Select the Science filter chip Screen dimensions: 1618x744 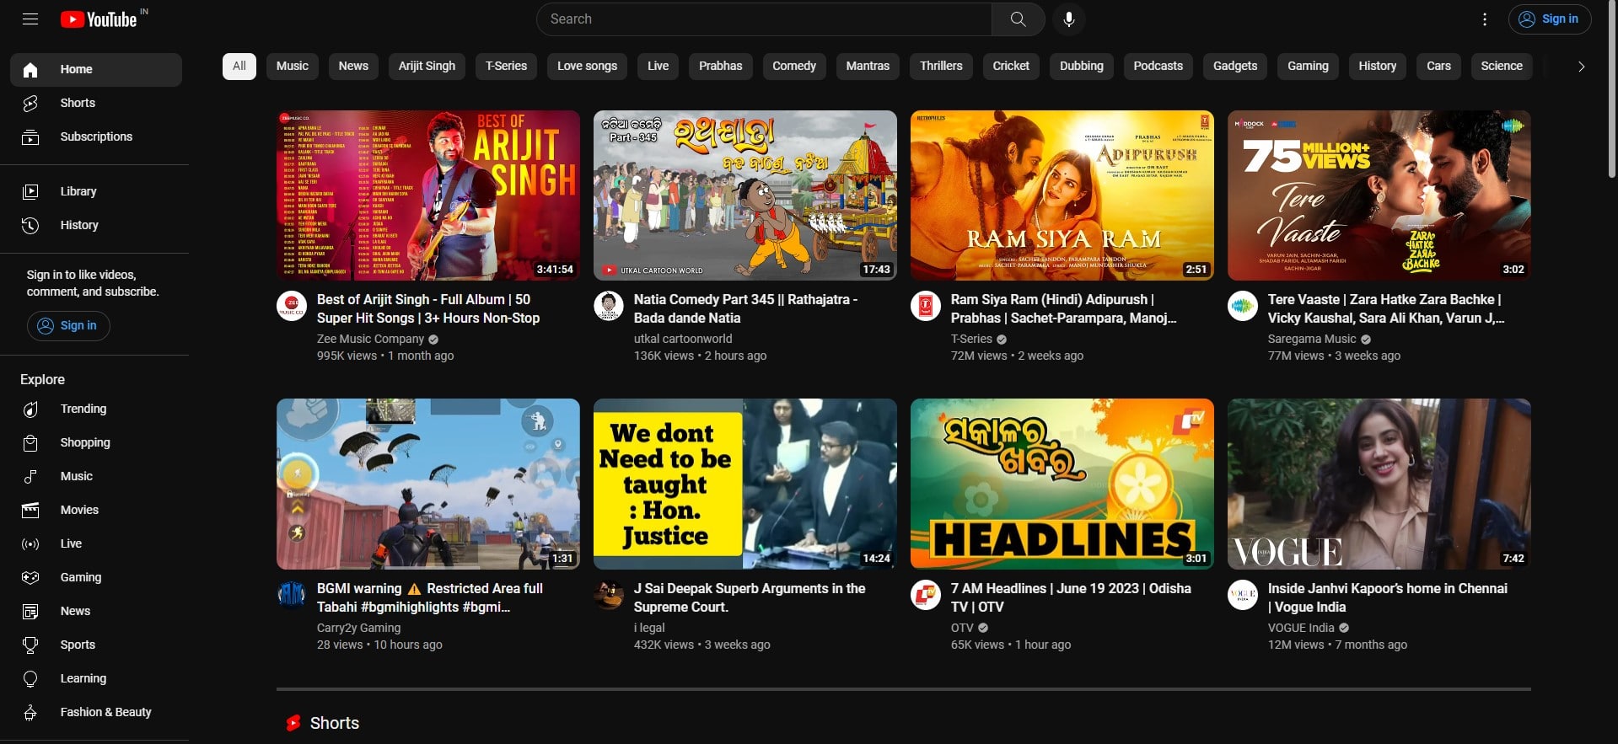pos(1502,66)
